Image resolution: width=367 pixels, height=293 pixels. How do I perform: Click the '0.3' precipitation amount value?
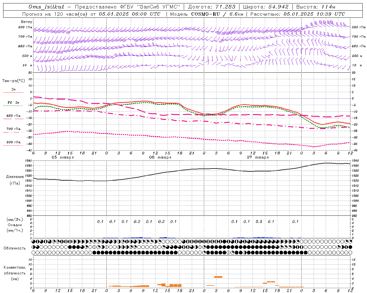tap(259, 221)
